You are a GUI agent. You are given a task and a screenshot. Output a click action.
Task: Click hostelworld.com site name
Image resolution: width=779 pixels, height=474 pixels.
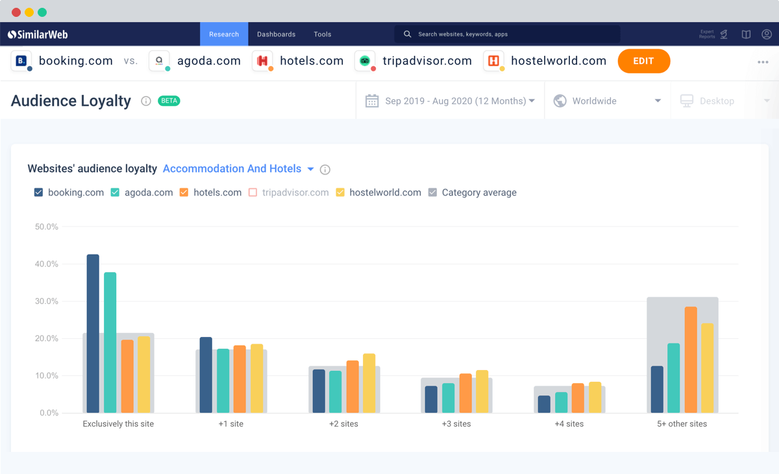coord(559,61)
